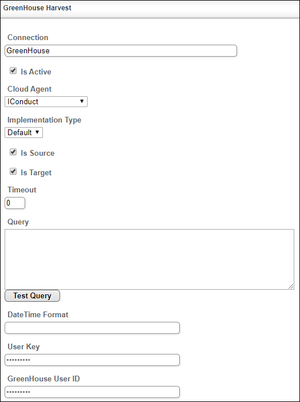The image size is (300, 402).
Task: Click the Implementation Type field label
Action: (44, 120)
